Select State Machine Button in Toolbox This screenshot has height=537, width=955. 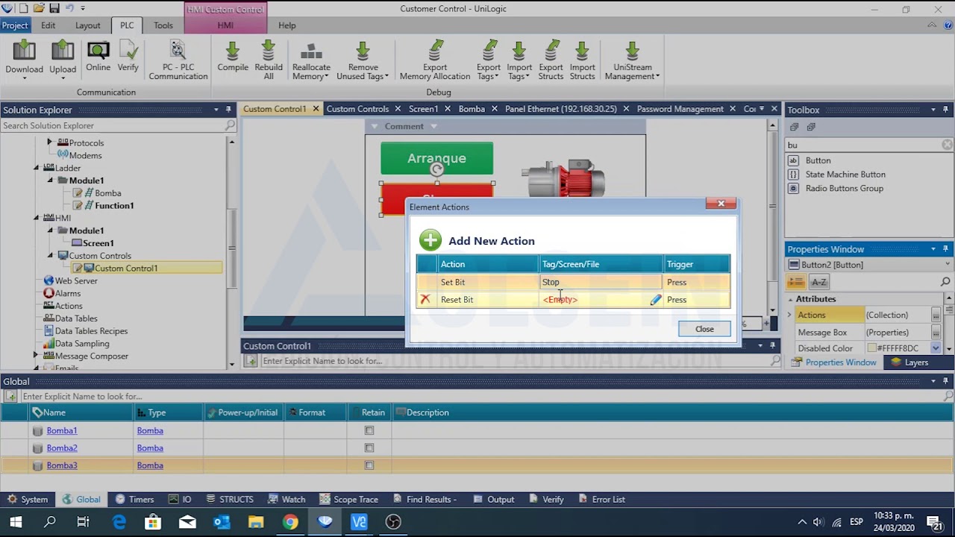pos(845,175)
